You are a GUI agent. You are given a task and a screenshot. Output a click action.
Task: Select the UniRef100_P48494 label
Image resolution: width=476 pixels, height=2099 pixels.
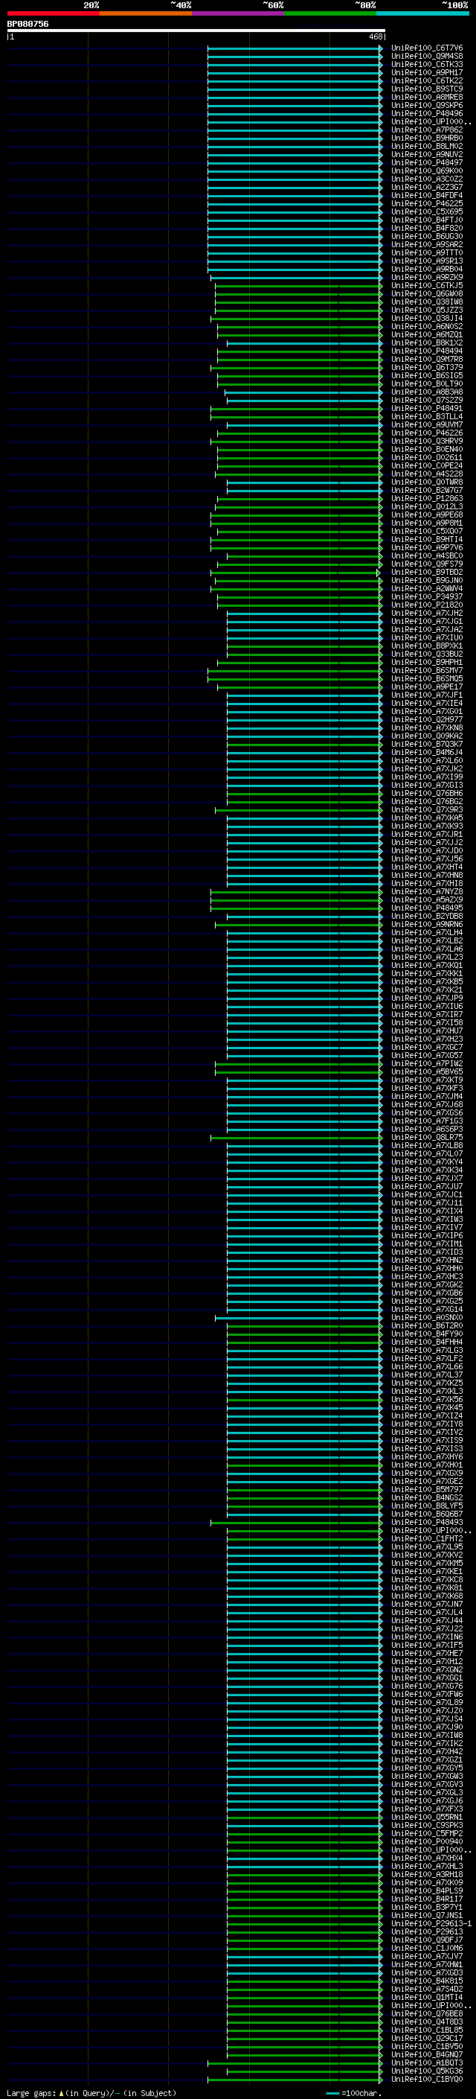pyautogui.click(x=427, y=351)
